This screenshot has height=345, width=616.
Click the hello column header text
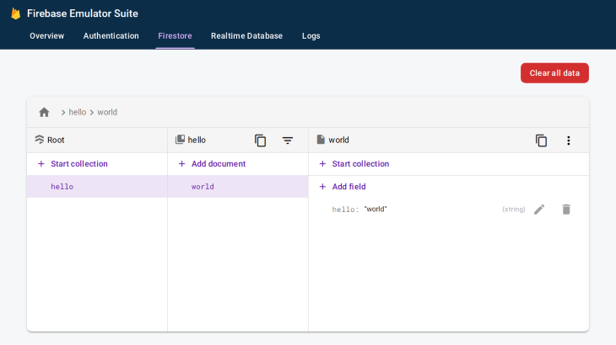pos(197,140)
